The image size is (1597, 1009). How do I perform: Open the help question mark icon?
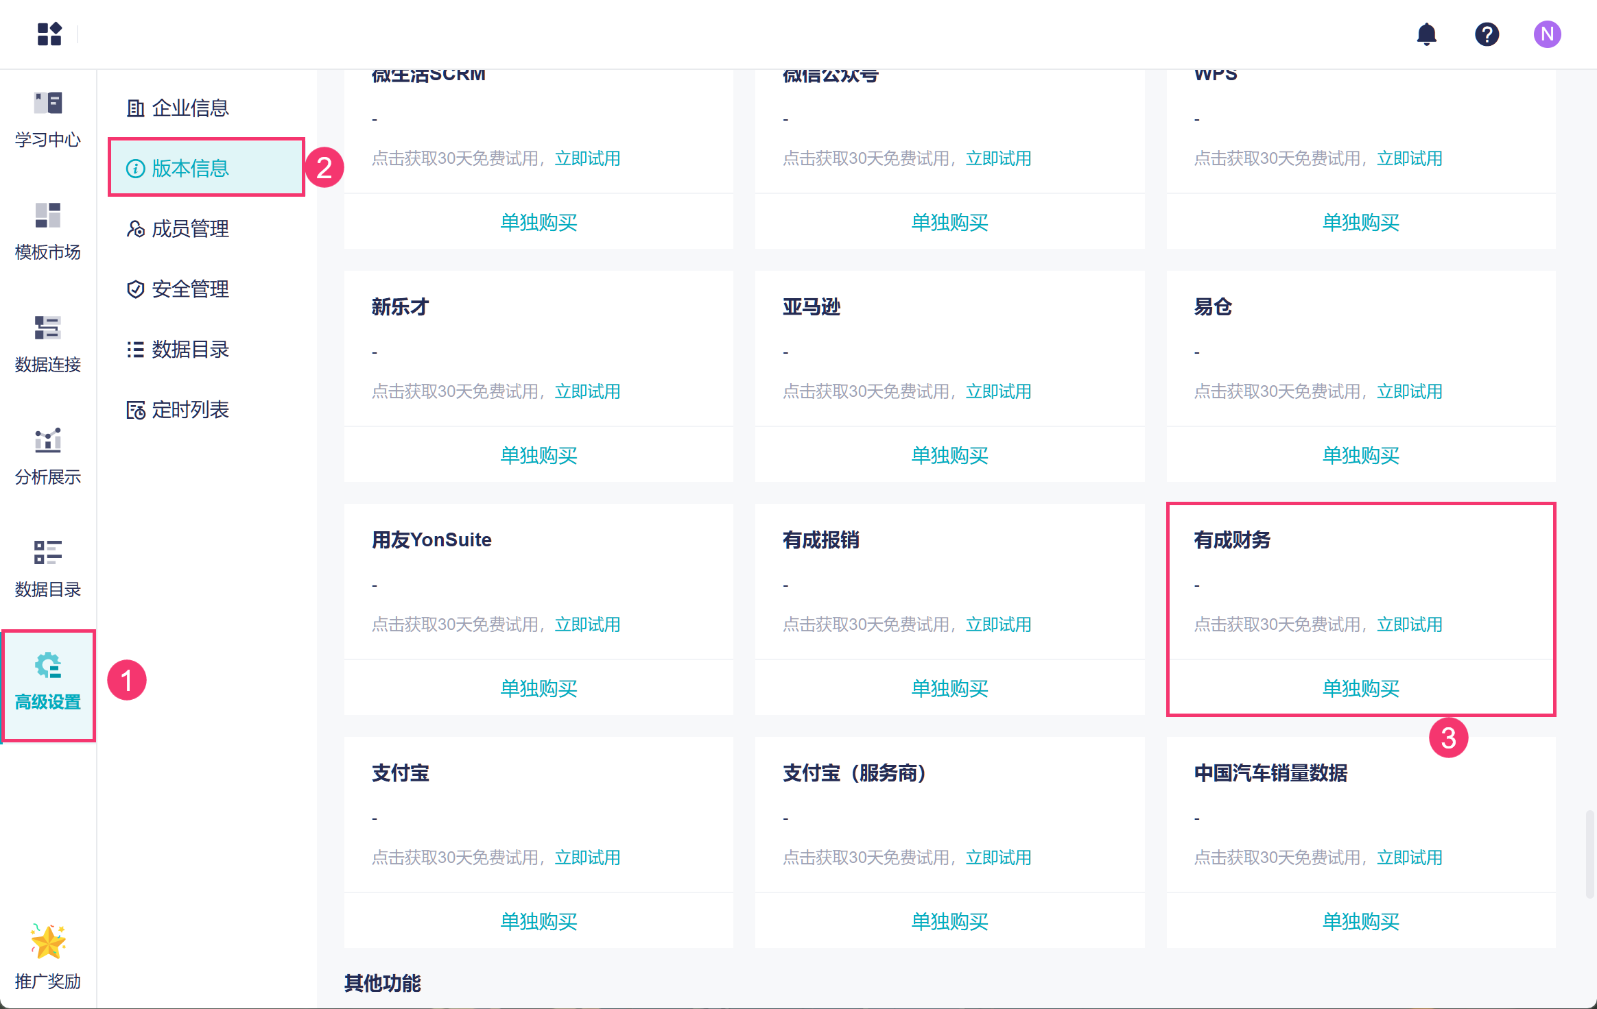1487,34
